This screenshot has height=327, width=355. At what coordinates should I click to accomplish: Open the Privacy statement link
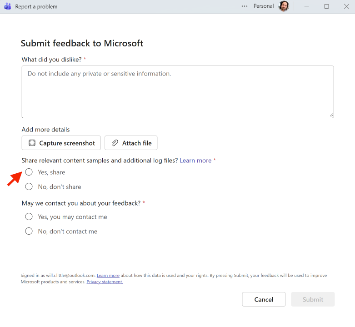105,282
